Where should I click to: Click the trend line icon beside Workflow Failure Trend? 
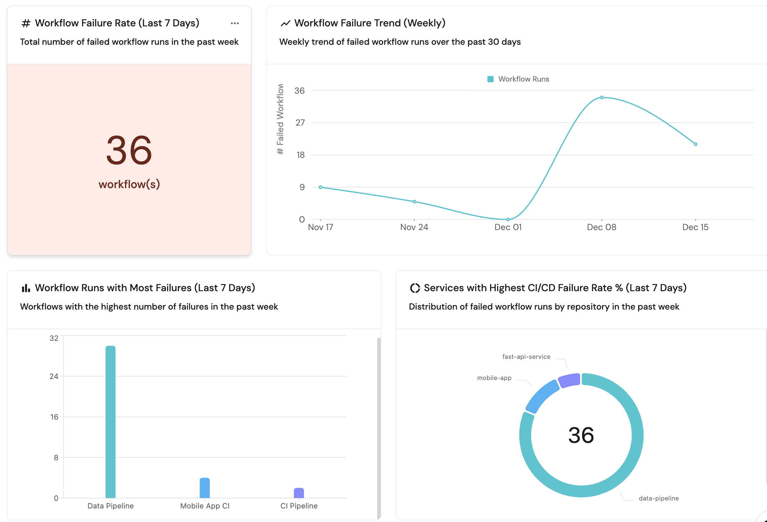coord(285,23)
